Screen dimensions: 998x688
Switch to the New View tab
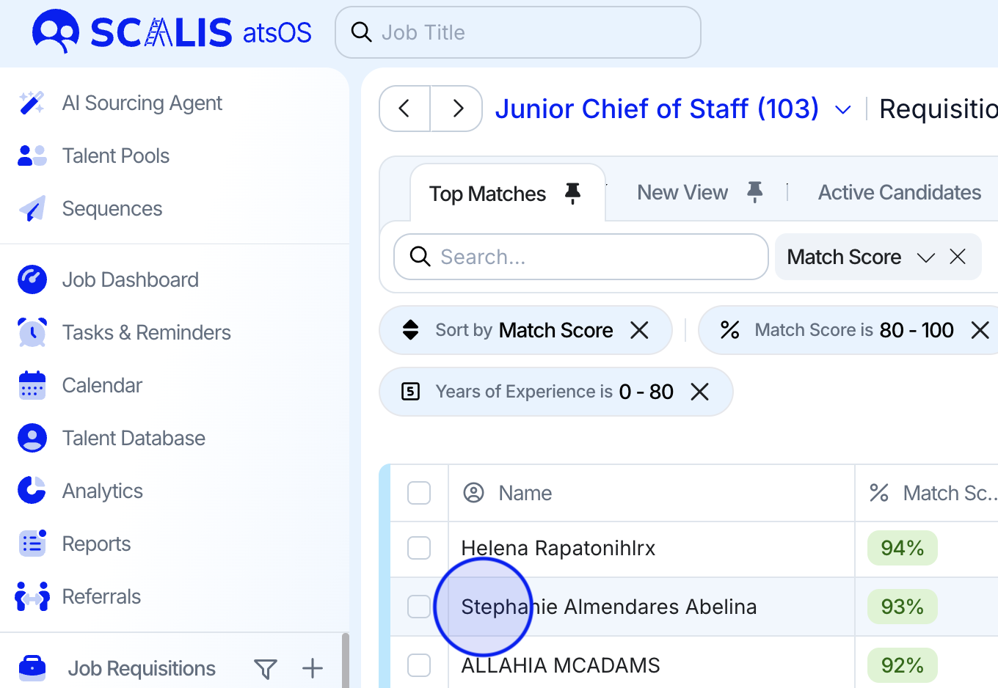pos(682,193)
